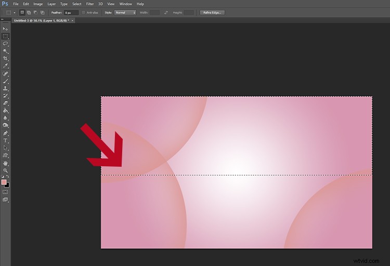Open the View menu
Viewport: 390px width, 266px height.
[111, 4]
